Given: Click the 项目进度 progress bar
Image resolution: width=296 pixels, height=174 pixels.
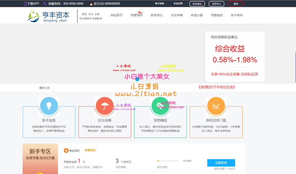Looking at the screenshot, I should click(x=168, y=161).
